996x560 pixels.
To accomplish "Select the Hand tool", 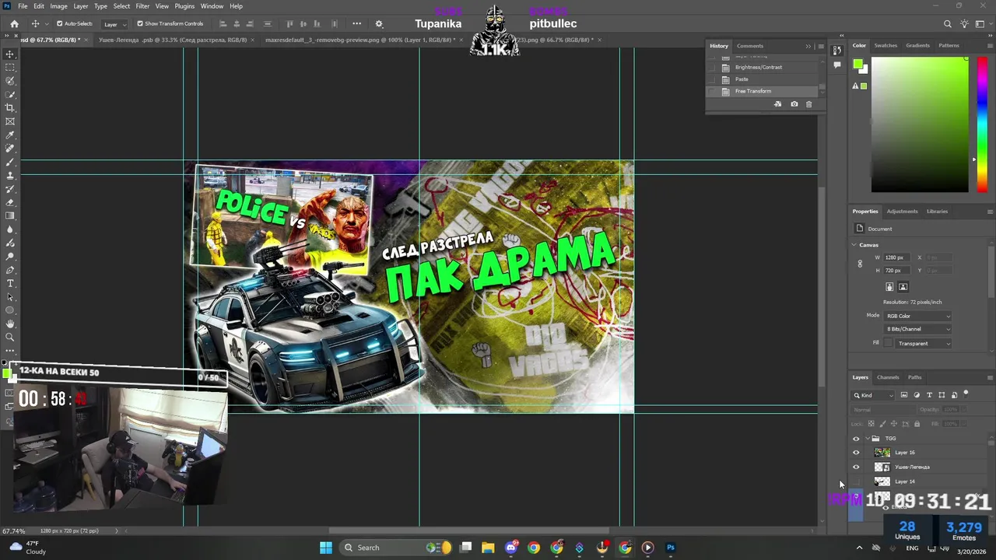I will (x=10, y=324).
